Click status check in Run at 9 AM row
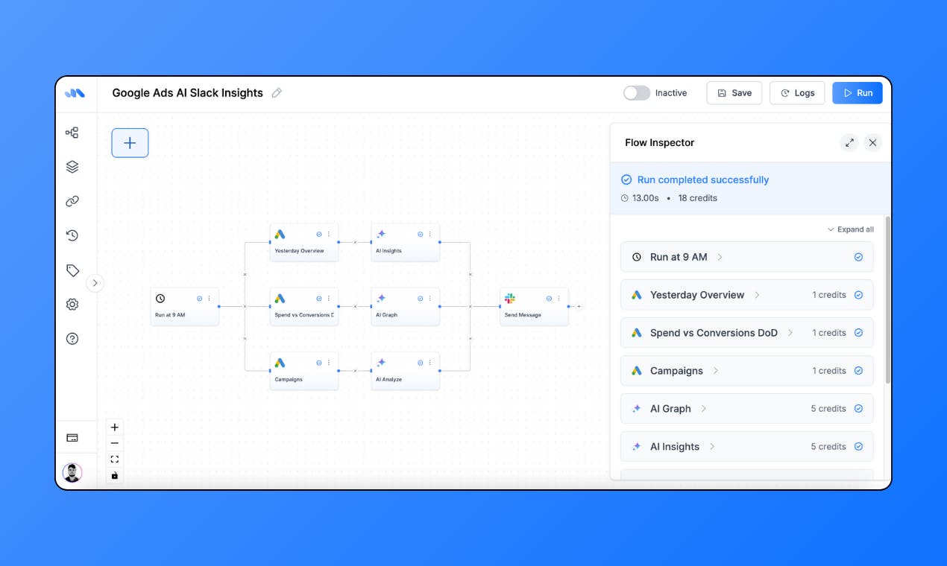This screenshot has width=947, height=566. [858, 257]
